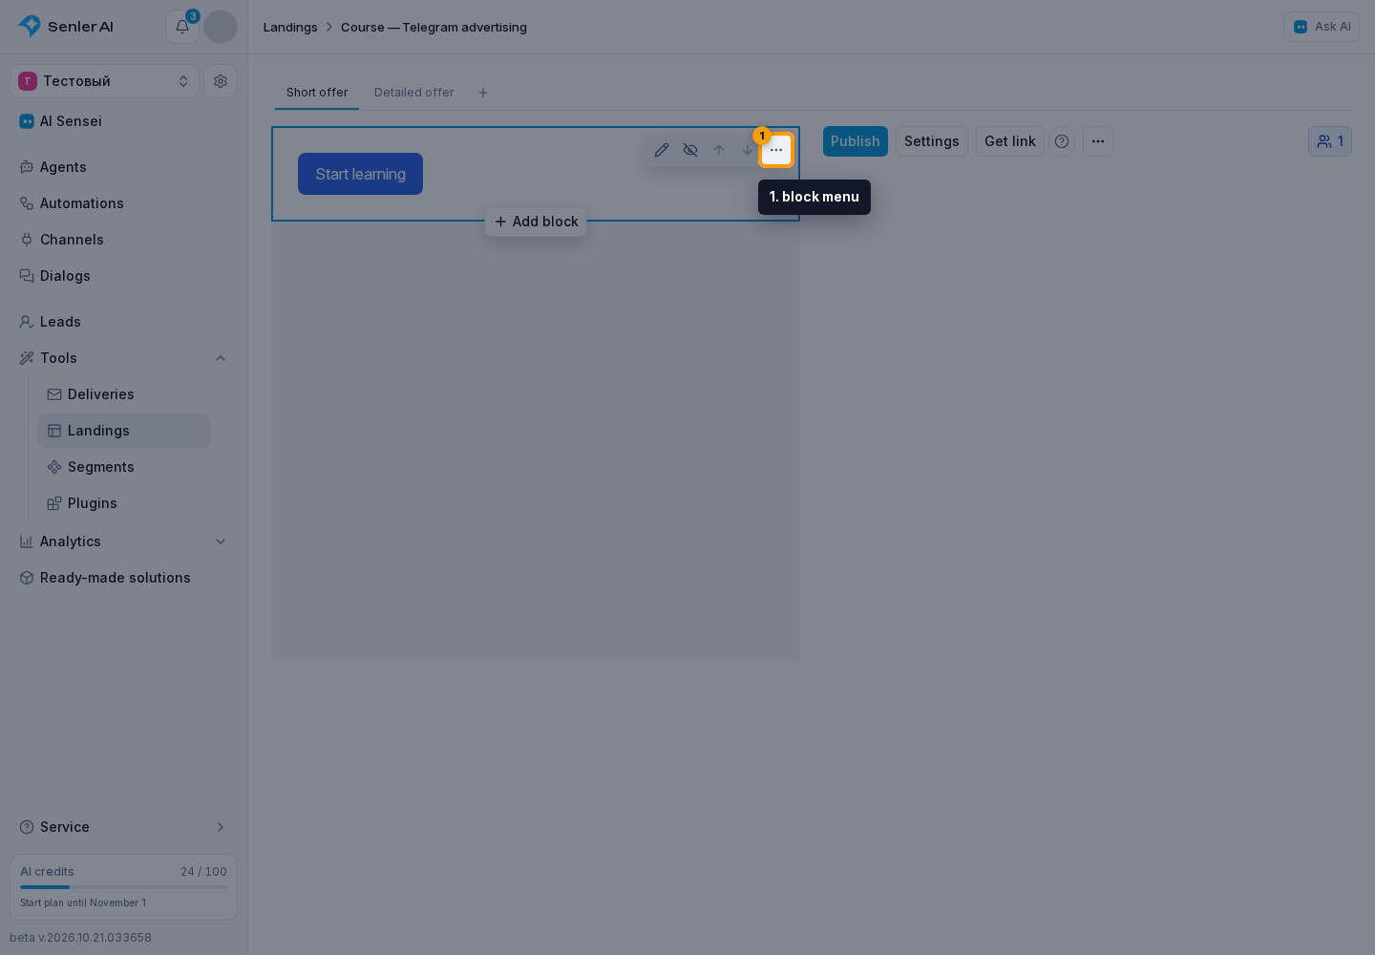Image resolution: width=1375 pixels, height=955 pixels.
Task: Toggle block visibility with the crossed-eye icon
Action: pyautogui.click(x=690, y=150)
